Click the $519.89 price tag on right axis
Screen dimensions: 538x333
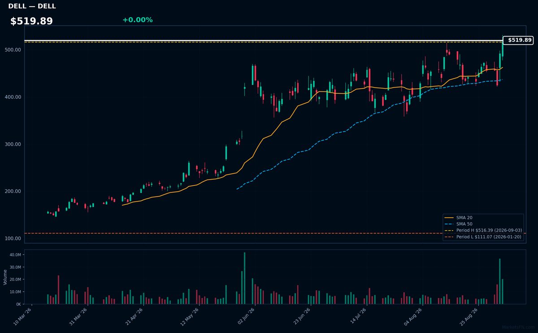click(518, 40)
